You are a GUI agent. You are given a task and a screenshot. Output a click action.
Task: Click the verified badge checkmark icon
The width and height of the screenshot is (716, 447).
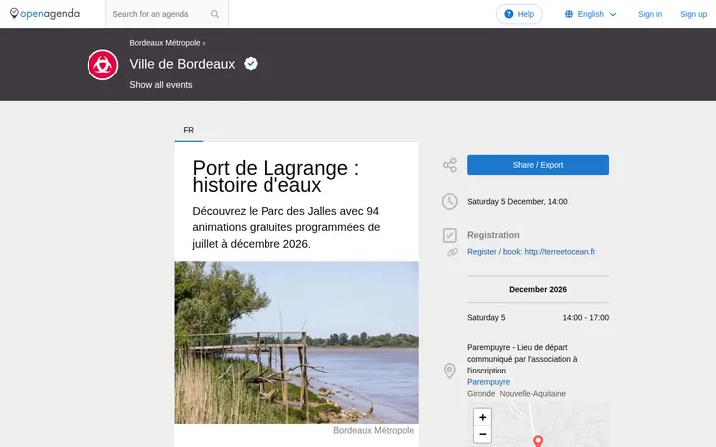point(251,63)
